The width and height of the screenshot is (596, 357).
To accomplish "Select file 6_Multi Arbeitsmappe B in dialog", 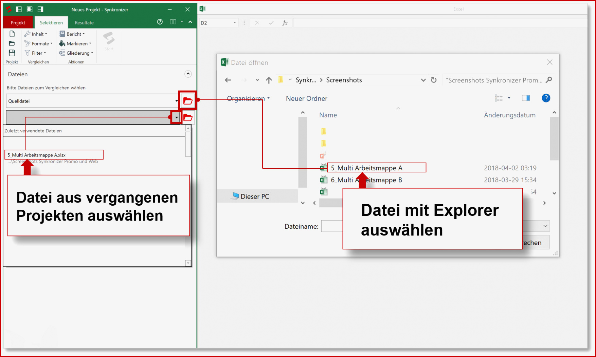I will coord(366,180).
